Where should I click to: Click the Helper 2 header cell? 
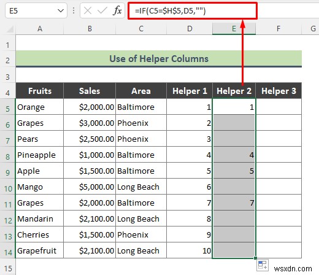(x=234, y=91)
